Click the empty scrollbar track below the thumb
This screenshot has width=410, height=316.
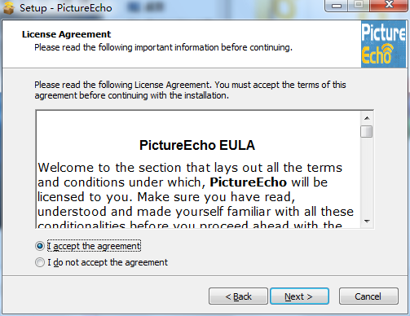pyautogui.click(x=367, y=177)
